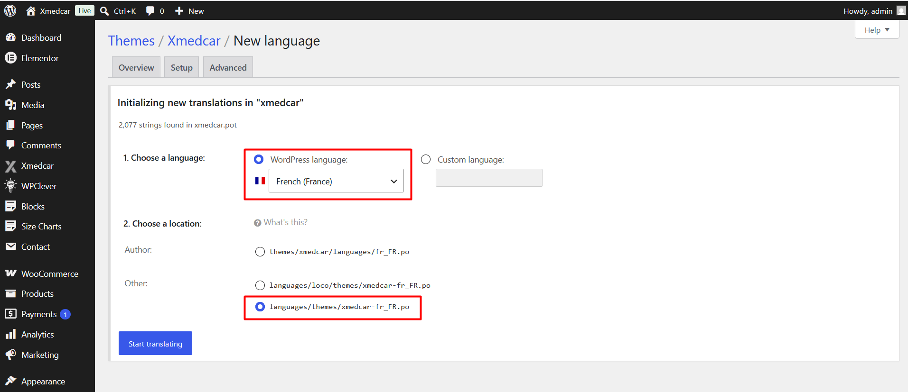Click the Start translating button
This screenshot has width=908, height=392.
[x=155, y=343]
